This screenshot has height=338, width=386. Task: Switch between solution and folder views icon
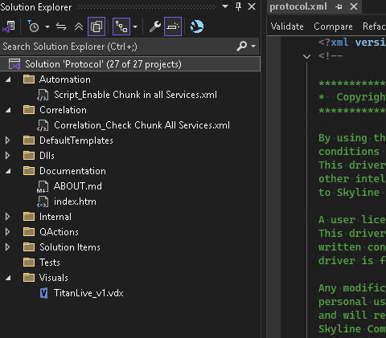pyautogui.click(x=9, y=26)
